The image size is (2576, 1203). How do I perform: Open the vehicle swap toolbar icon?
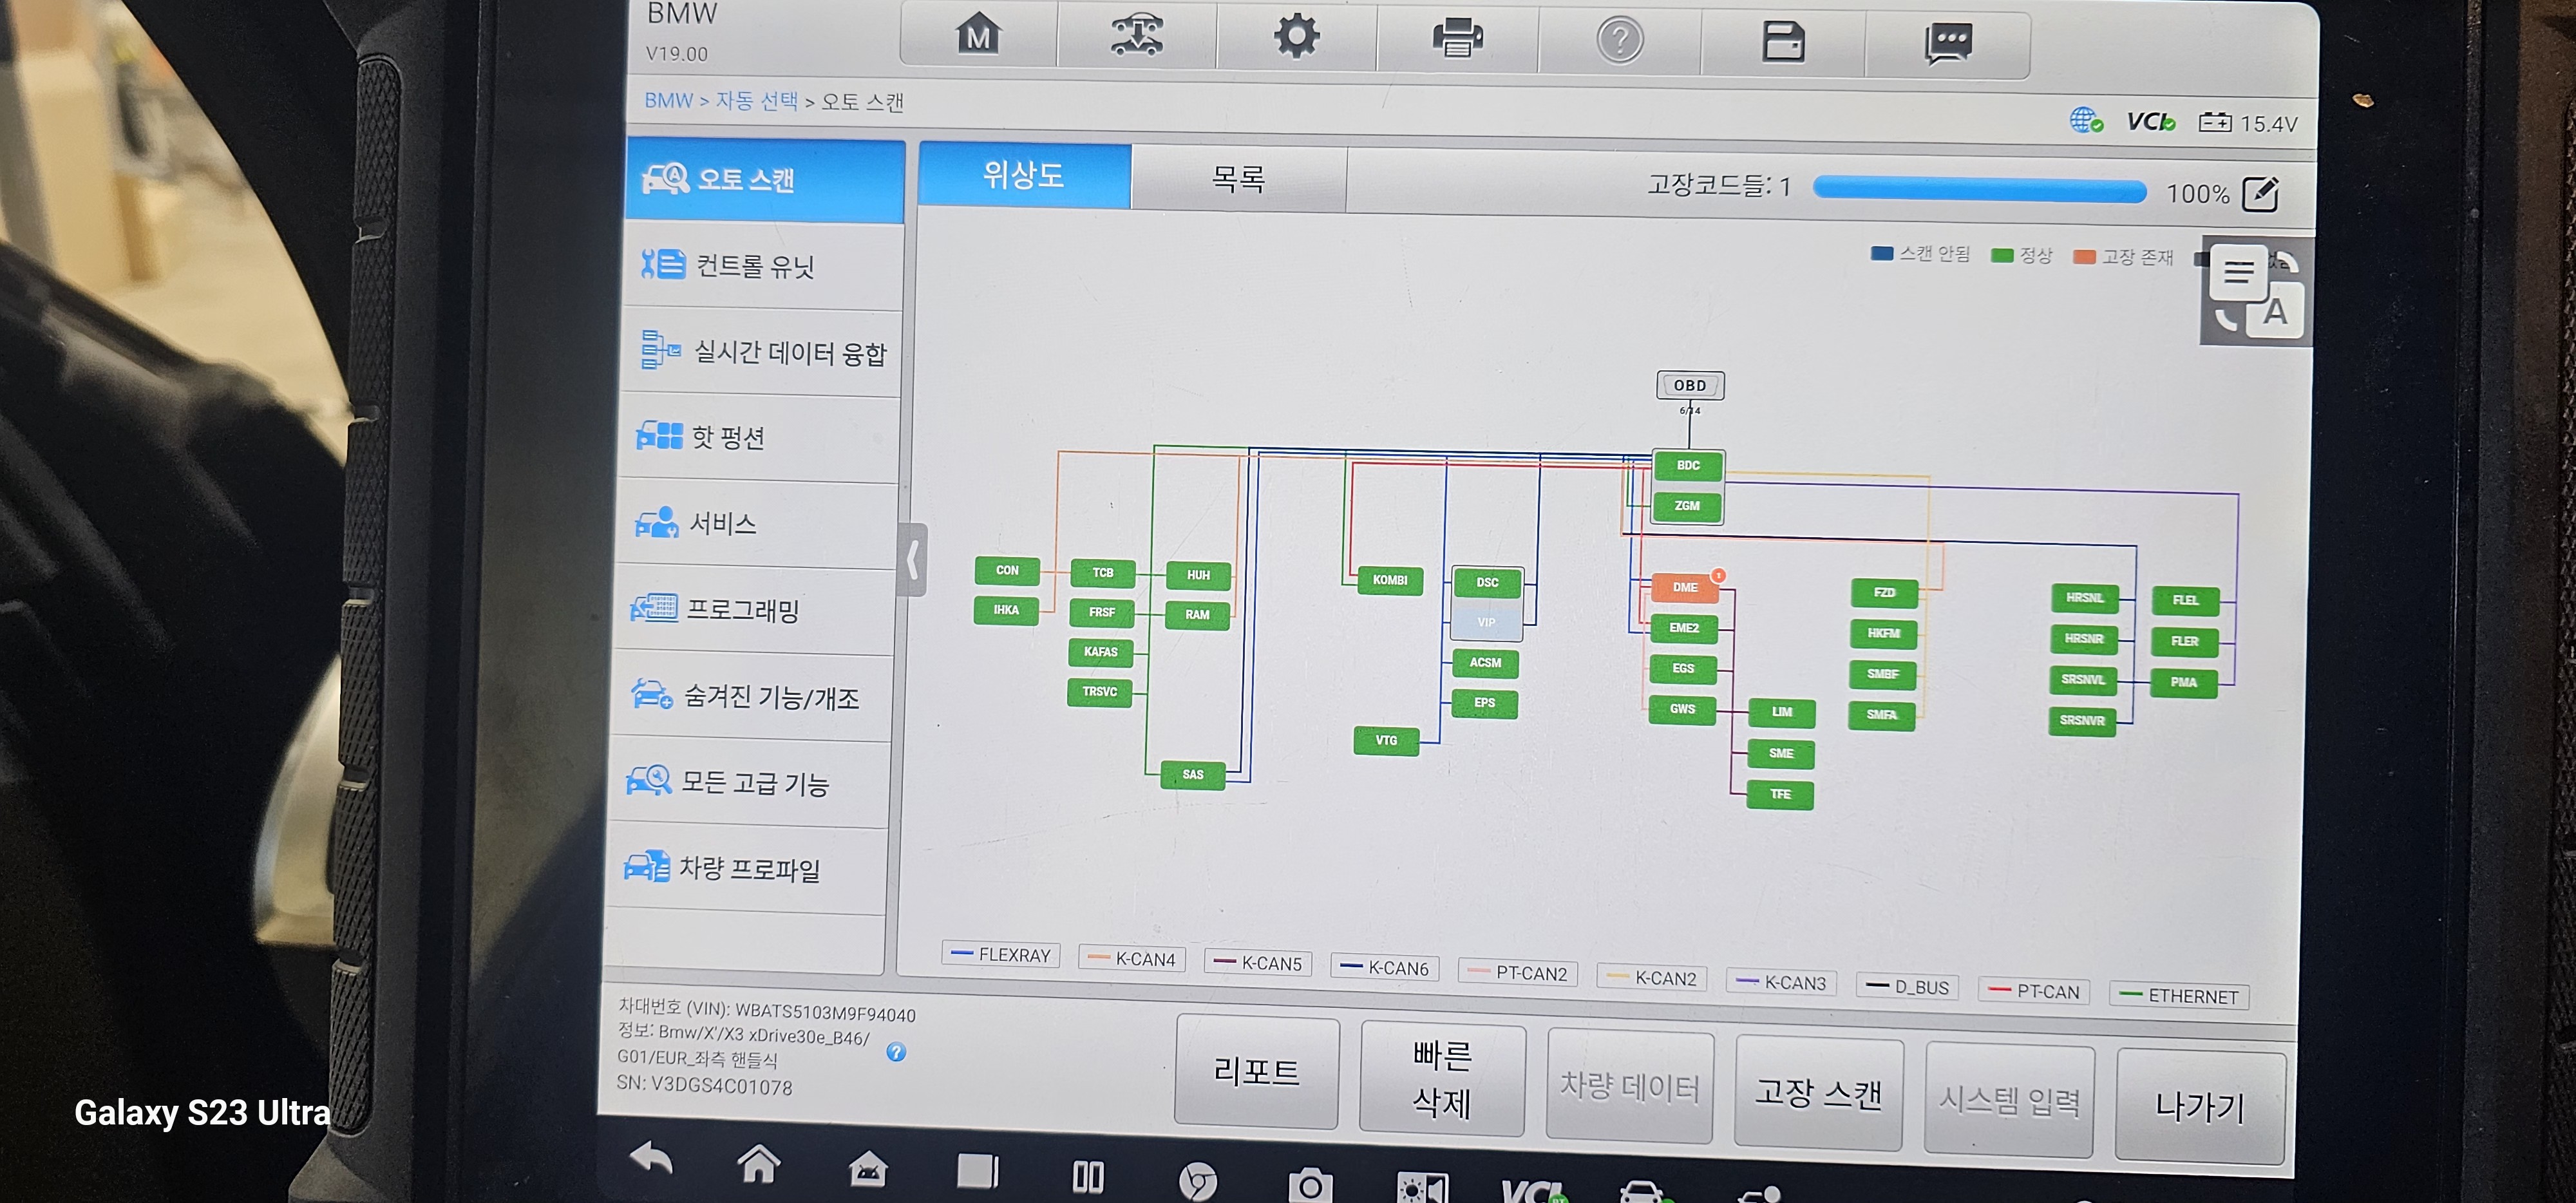[1137, 37]
